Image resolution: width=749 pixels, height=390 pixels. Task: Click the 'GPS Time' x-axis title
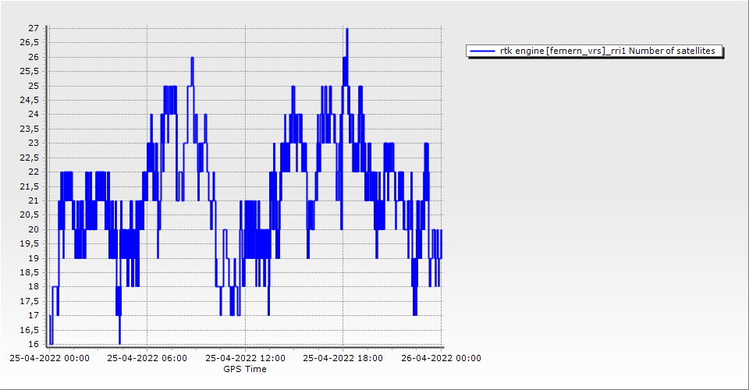[x=245, y=369]
